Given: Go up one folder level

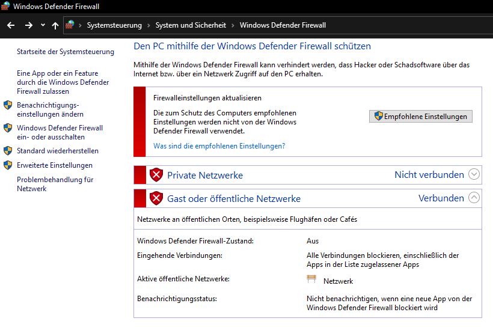Looking at the screenshot, I should pos(55,25).
